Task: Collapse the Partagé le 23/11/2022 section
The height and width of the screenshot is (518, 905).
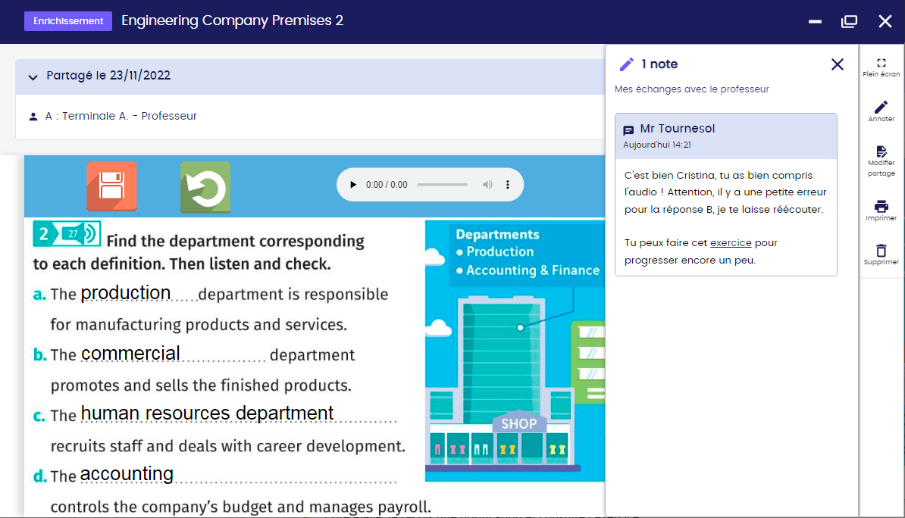Action: (x=33, y=76)
